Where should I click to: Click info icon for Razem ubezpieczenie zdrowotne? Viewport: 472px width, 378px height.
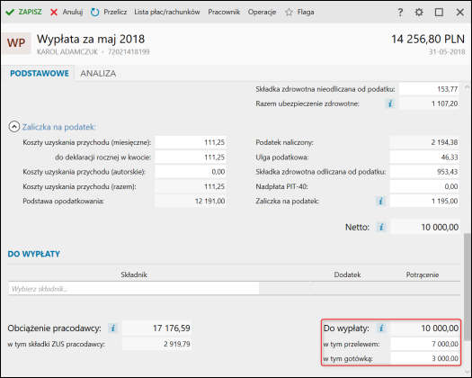390,103
